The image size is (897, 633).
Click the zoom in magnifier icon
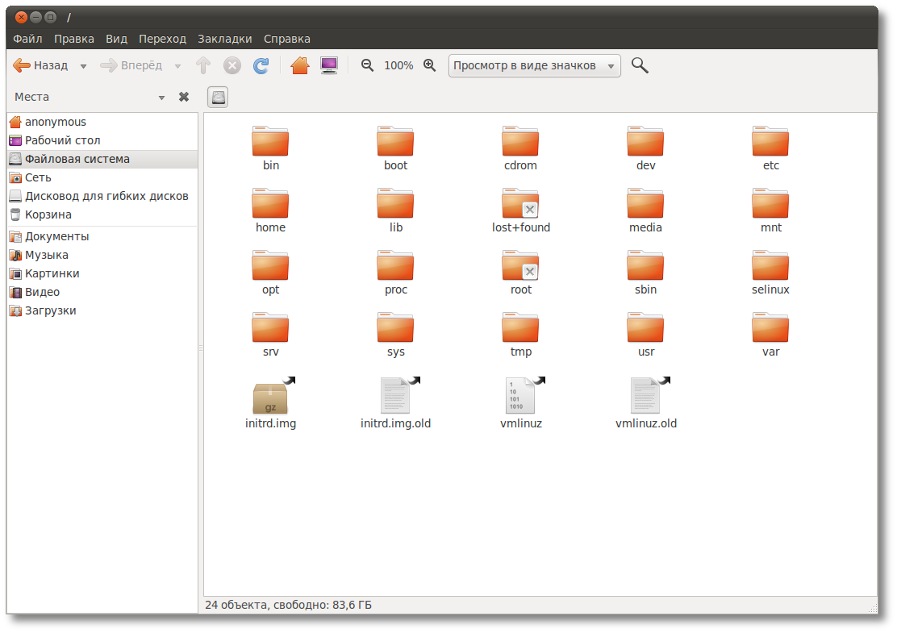click(x=430, y=65)
